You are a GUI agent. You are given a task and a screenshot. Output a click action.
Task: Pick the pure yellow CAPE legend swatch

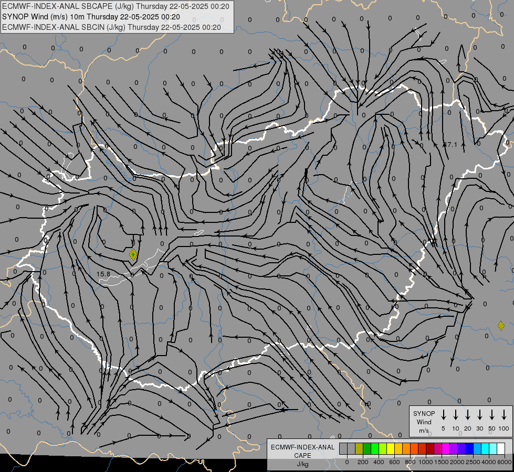pyautogui.click(x=391, y=449)
